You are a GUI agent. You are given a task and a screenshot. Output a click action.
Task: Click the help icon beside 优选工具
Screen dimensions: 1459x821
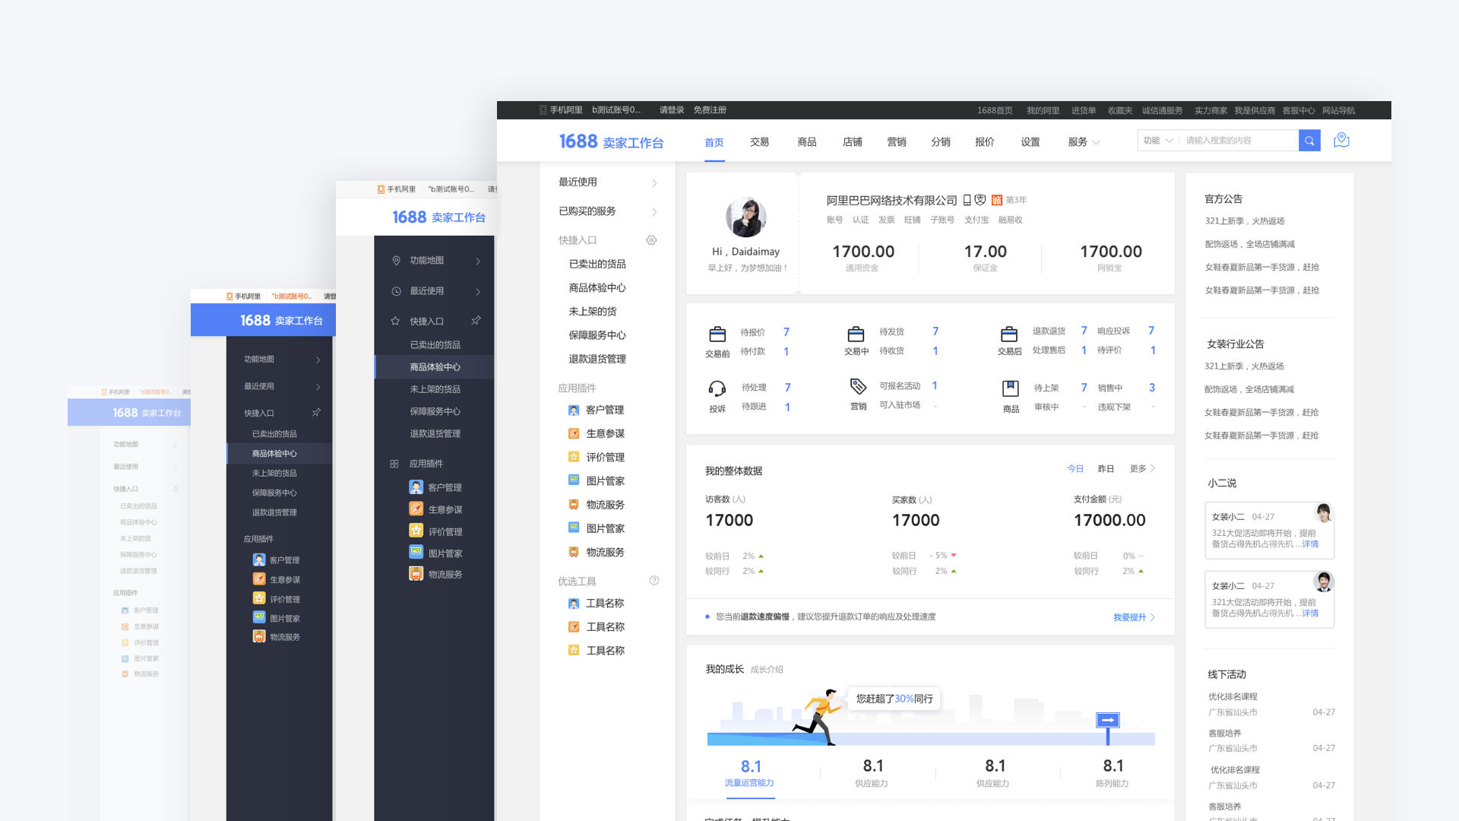tap(654, 581)
